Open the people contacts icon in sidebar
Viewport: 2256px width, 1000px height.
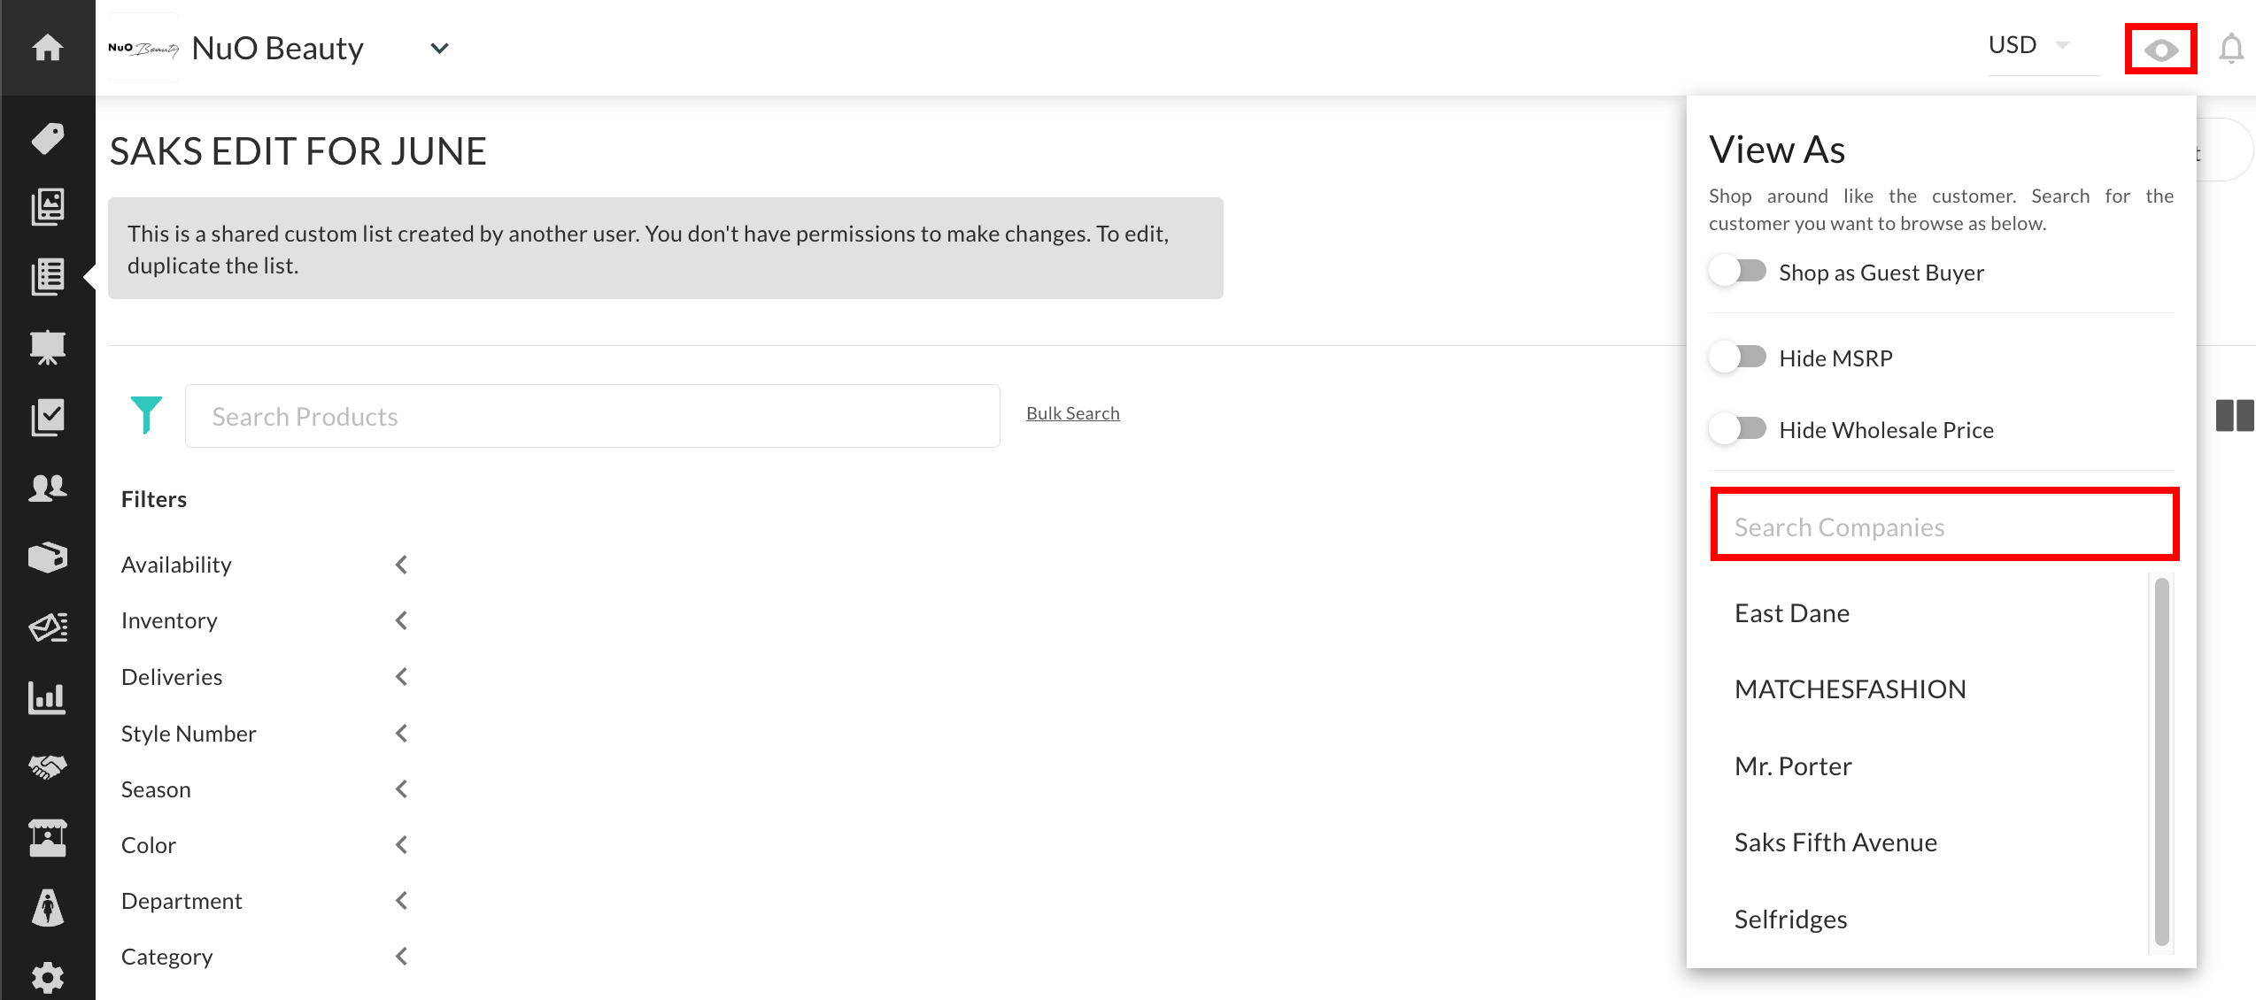(48, 487)
